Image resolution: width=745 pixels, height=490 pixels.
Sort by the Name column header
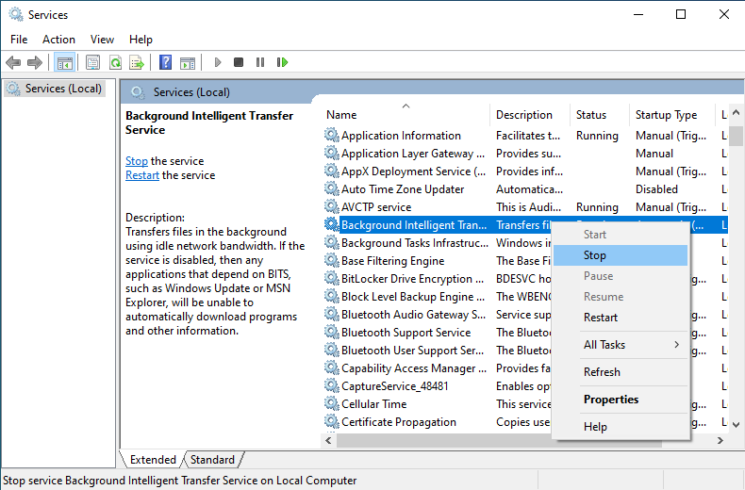(406, 115)
